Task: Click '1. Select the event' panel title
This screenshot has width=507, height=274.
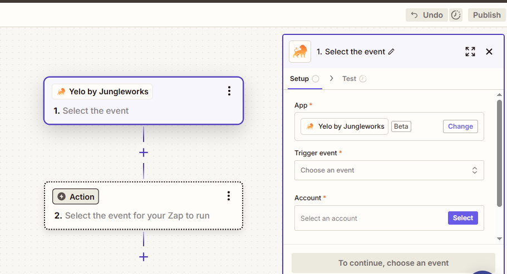Action: [x=351, y=52]
